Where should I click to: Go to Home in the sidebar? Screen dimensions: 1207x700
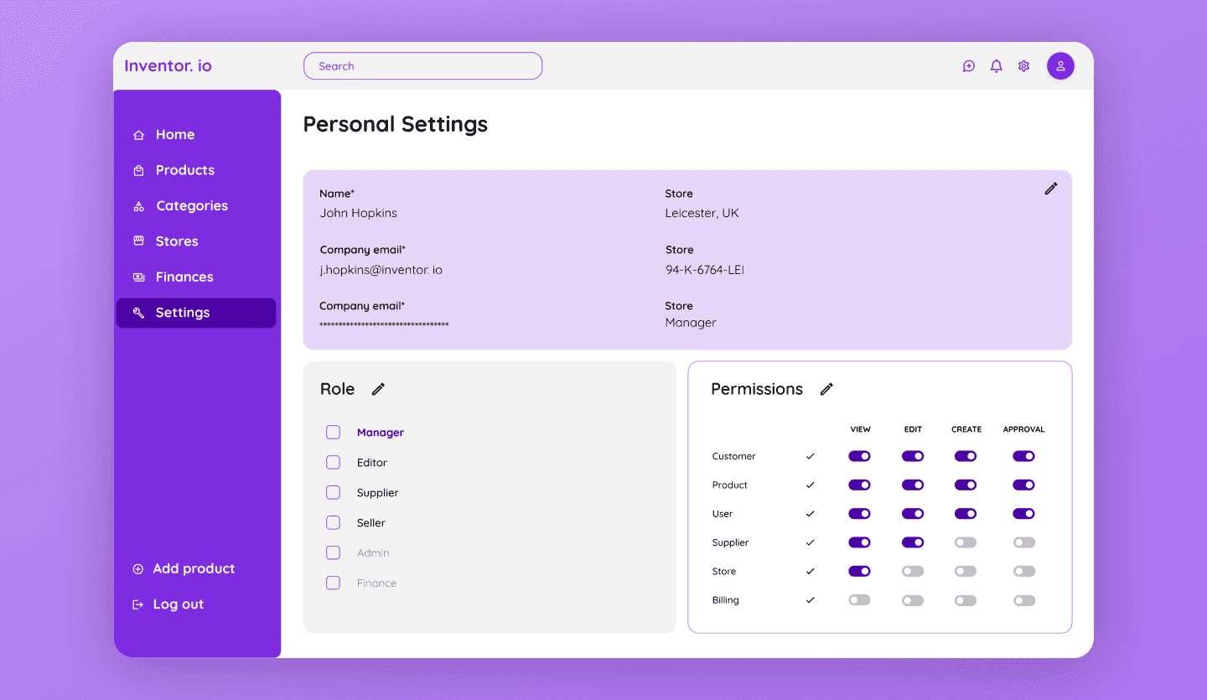pos(196,134)
